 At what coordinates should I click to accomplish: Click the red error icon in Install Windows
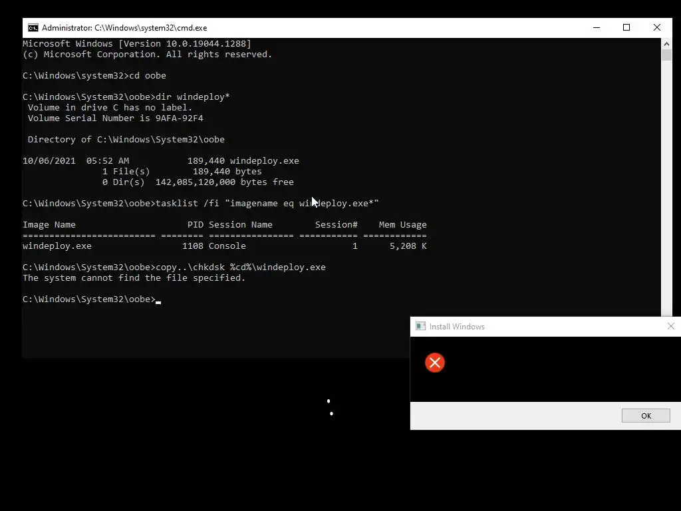[x=435, y=363]
